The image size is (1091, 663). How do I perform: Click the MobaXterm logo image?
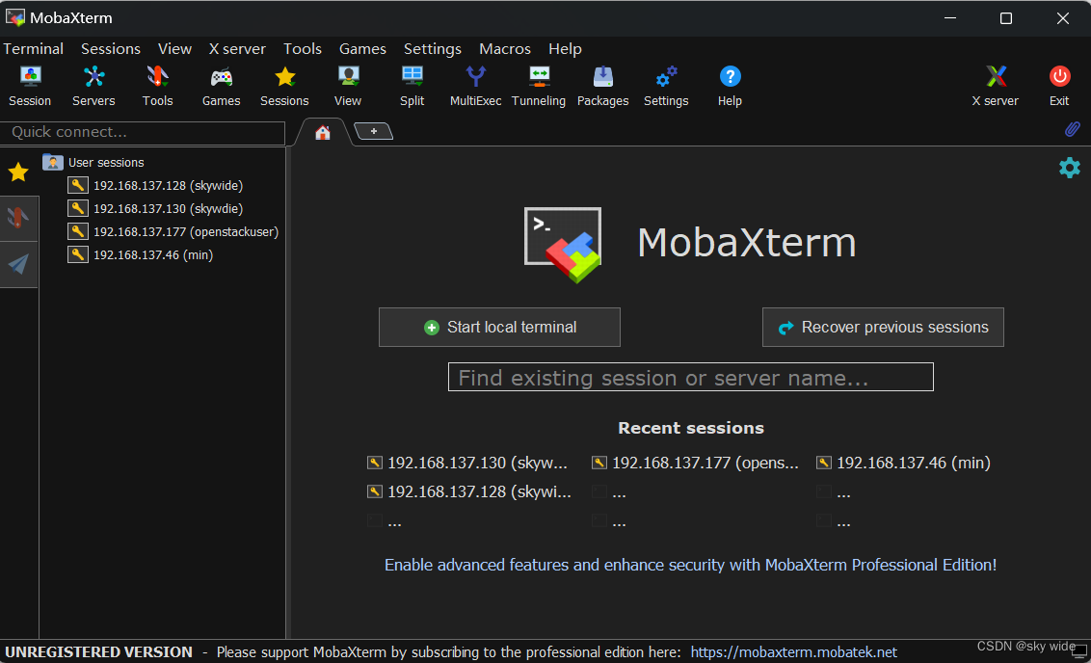tap(563, 245)
